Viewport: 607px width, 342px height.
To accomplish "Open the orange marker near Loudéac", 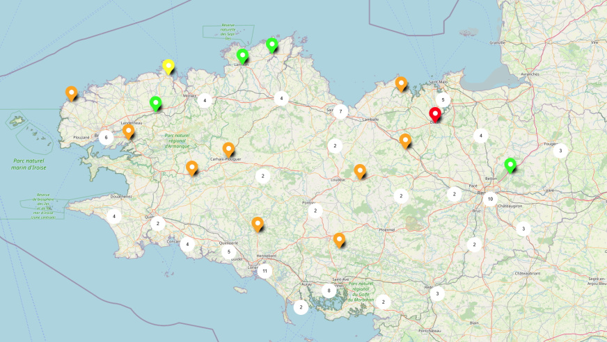I will 360,171.
